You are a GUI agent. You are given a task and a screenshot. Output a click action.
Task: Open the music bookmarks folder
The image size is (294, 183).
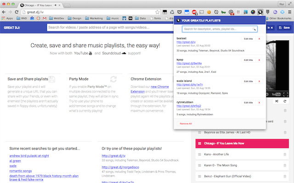pyautogui.click(x=113, y=18)
